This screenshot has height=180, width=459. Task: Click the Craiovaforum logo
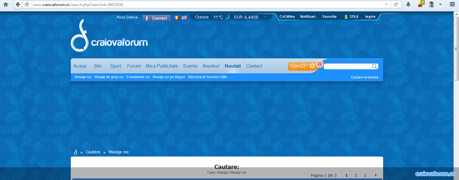[109, 36]
